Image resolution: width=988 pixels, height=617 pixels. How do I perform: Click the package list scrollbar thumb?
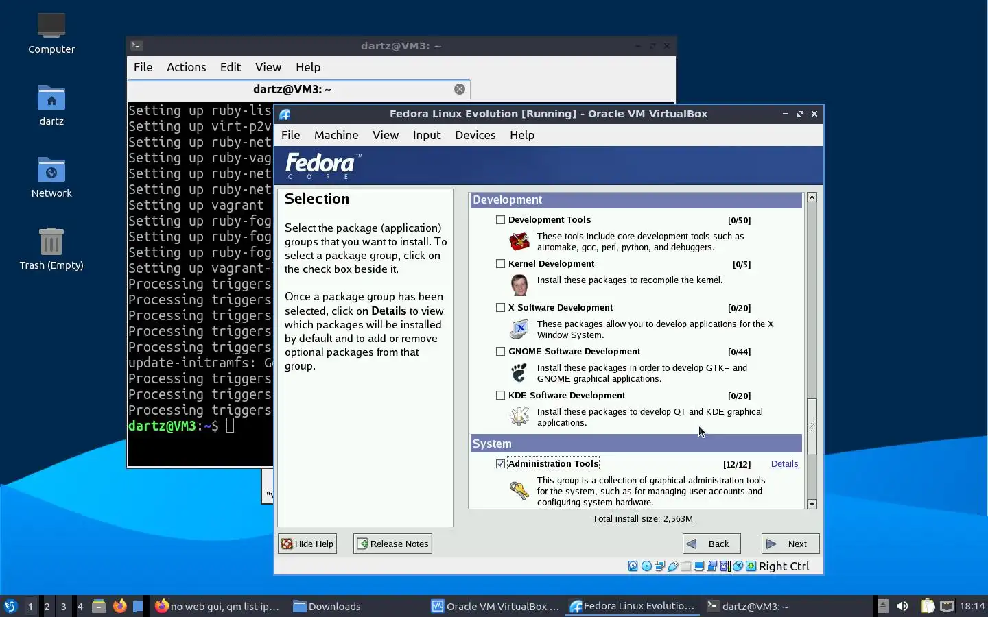click(x=812, y=426)
